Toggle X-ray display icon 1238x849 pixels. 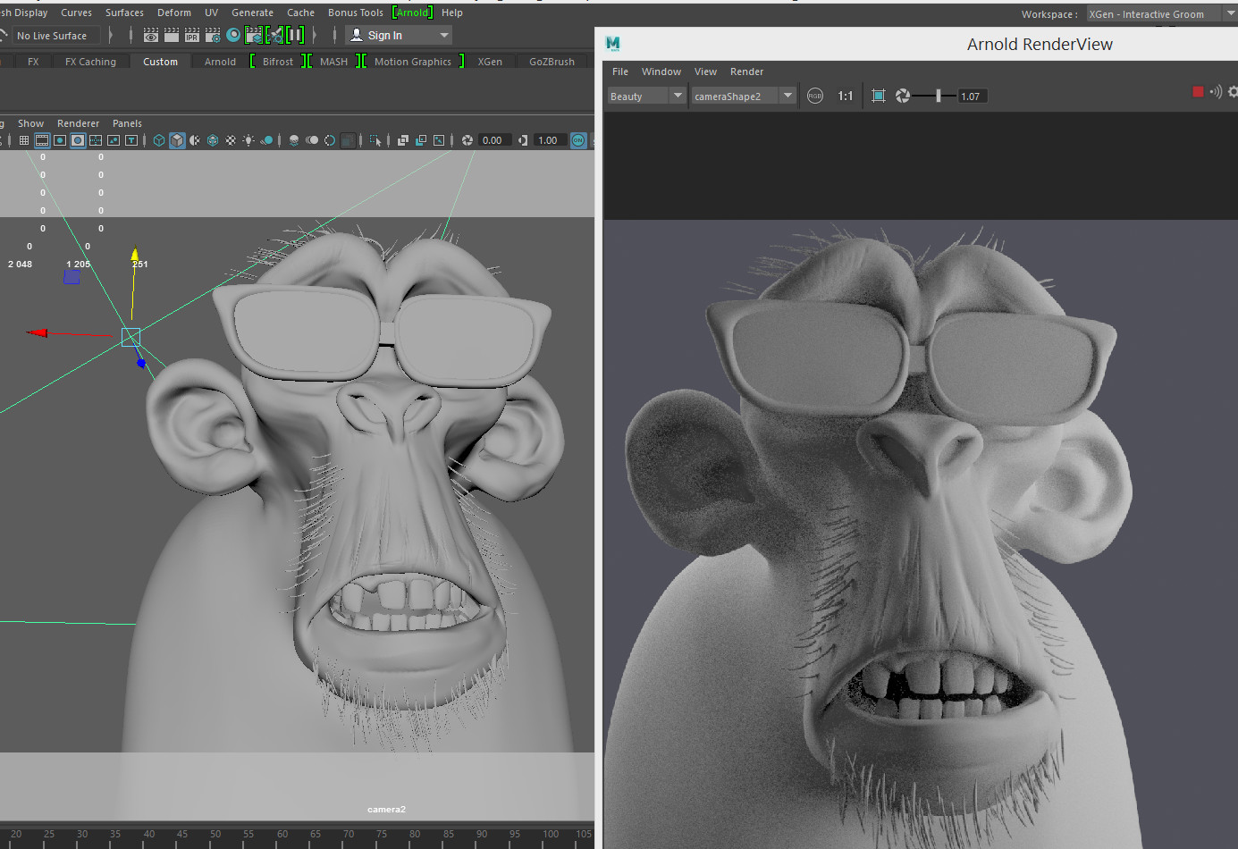point(403,140)
